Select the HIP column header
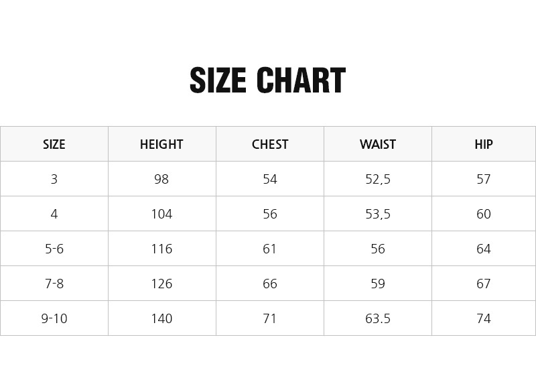This screenshot has width=536, height=368. tap(484, 144)
